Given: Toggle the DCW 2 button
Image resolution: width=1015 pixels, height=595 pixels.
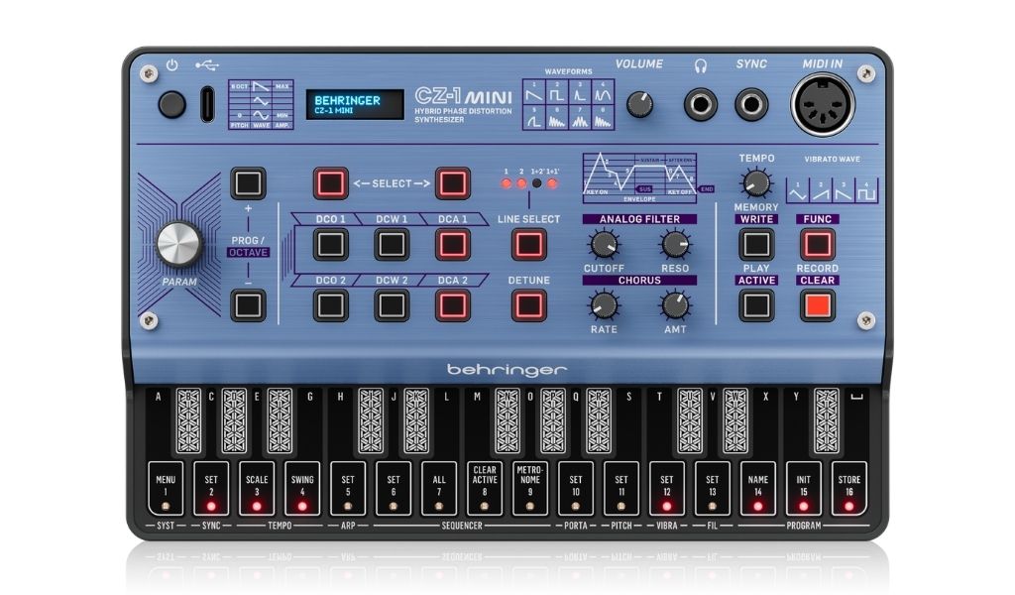Looking at the screenshot, I should [392, 305].
